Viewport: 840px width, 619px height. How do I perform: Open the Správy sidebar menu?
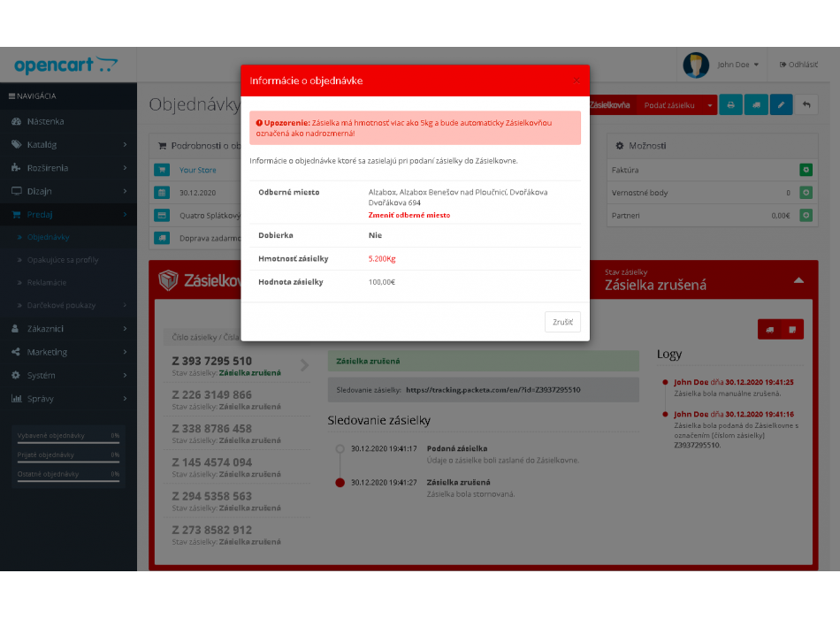(x=69, y=399)
